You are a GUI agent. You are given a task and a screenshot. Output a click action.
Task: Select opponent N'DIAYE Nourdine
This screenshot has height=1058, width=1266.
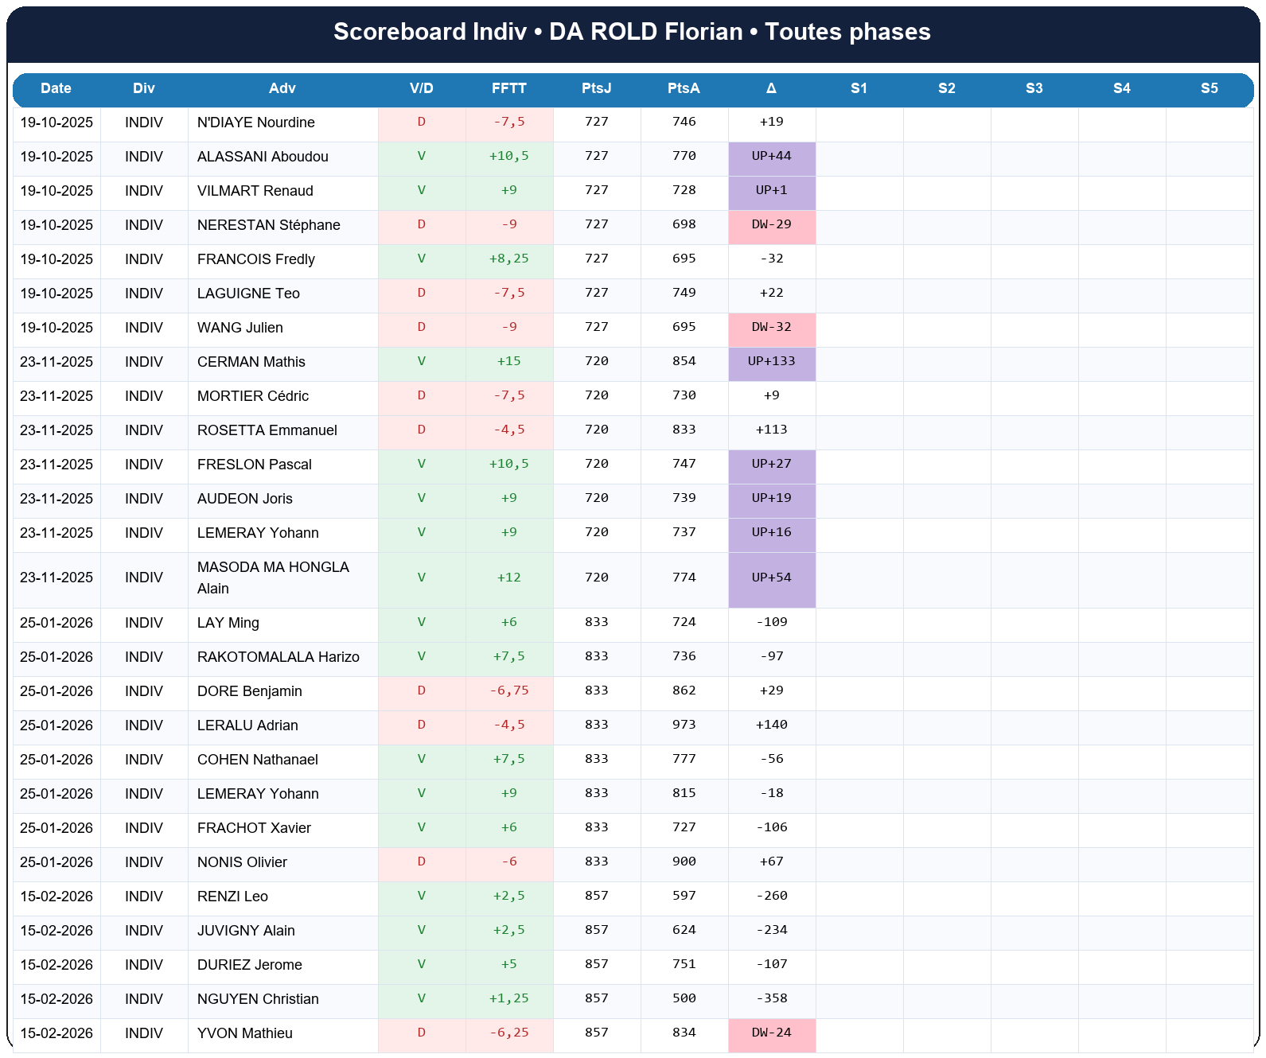click(x=255, y=123)
